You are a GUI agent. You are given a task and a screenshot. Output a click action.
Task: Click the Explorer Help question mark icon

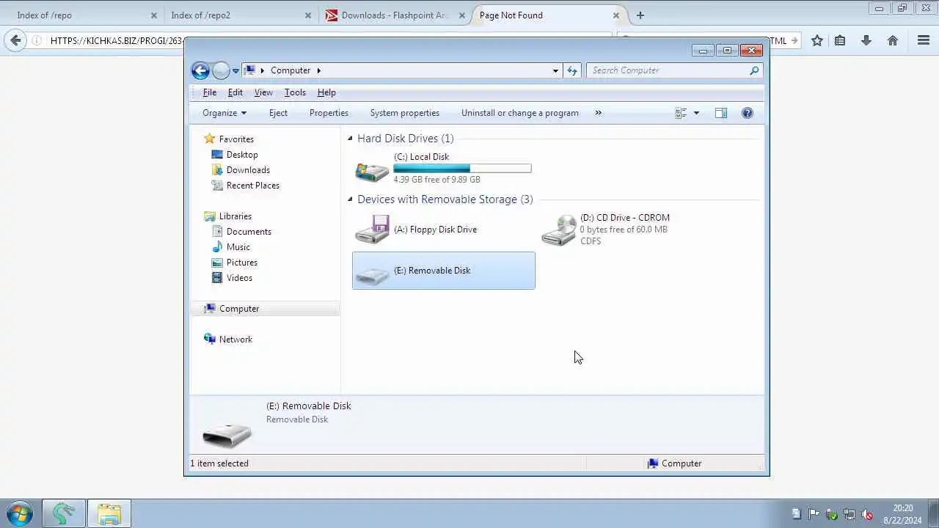click(x=748, y=113)
